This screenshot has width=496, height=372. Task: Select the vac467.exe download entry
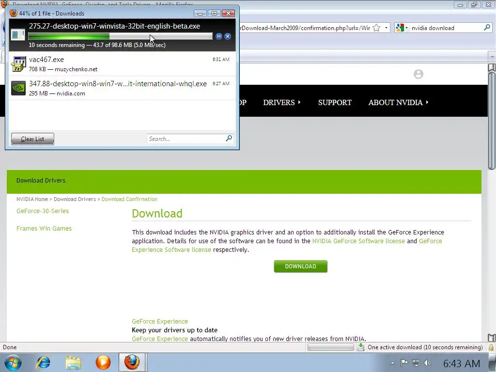(x=123, y=64)
